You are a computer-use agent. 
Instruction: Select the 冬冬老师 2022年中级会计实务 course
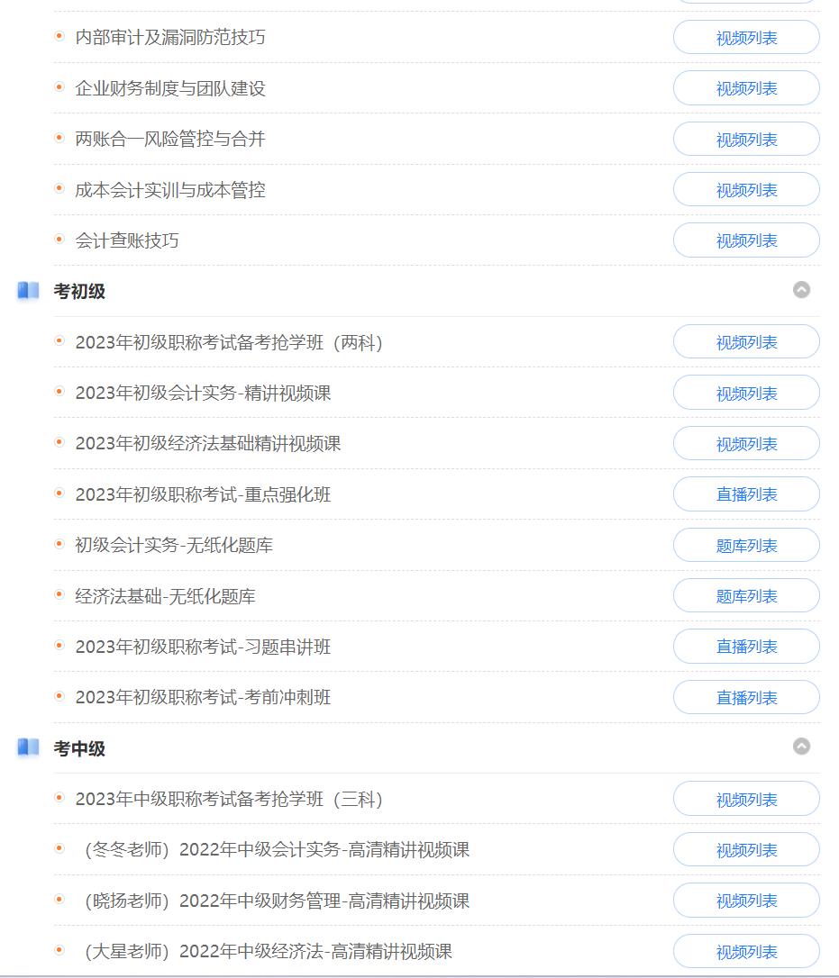click(x=277, y=849)
